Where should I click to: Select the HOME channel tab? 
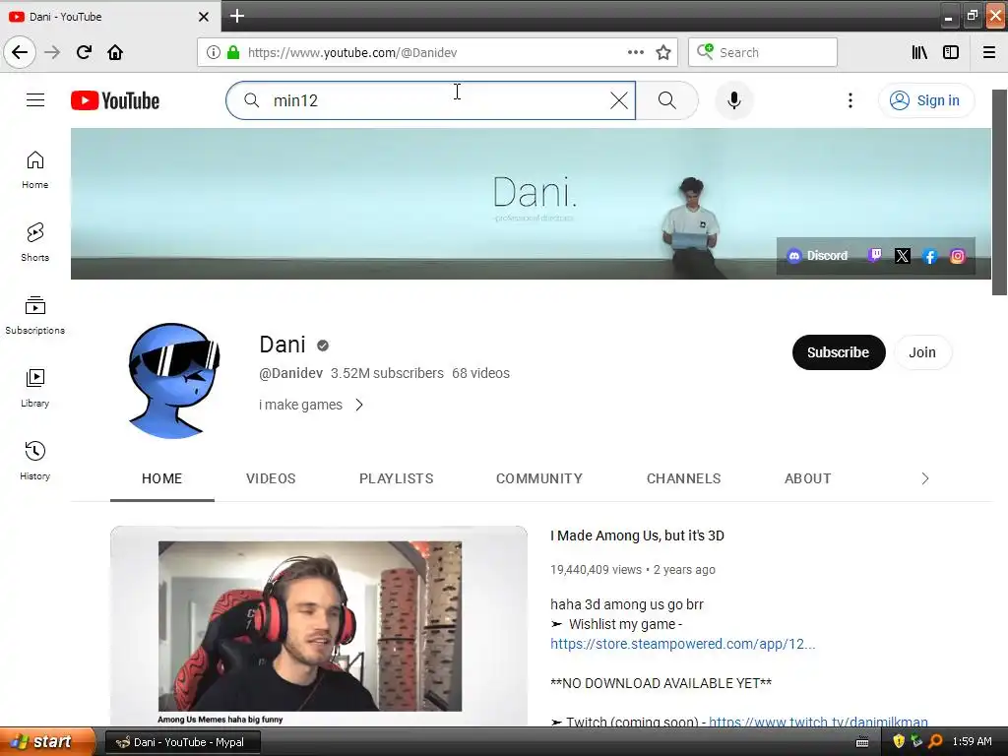(x=162, y=478)
